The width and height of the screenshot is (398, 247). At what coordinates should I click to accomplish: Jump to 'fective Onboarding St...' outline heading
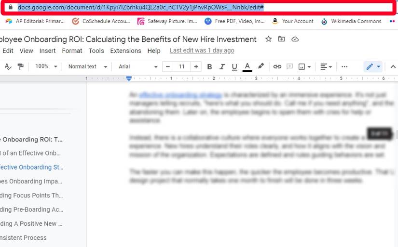click(x=32, y=168)
